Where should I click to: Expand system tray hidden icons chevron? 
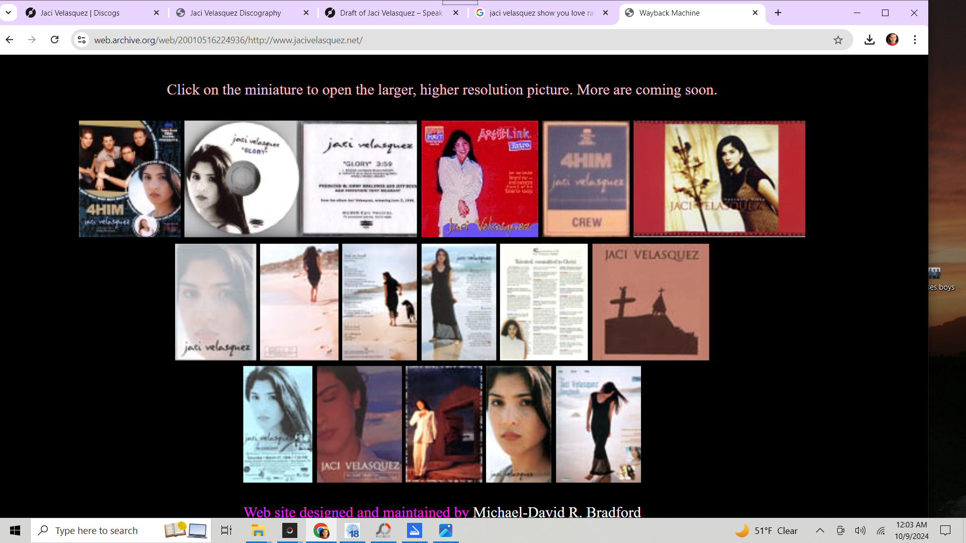820,530
